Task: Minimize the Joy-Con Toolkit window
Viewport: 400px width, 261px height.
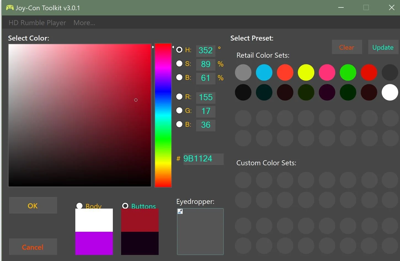Action: click(341, 7)
